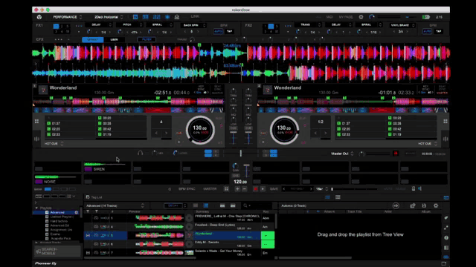Trigger the NOISE sampler slot
This screenshot has height=267, width=476.
(57, 179)
